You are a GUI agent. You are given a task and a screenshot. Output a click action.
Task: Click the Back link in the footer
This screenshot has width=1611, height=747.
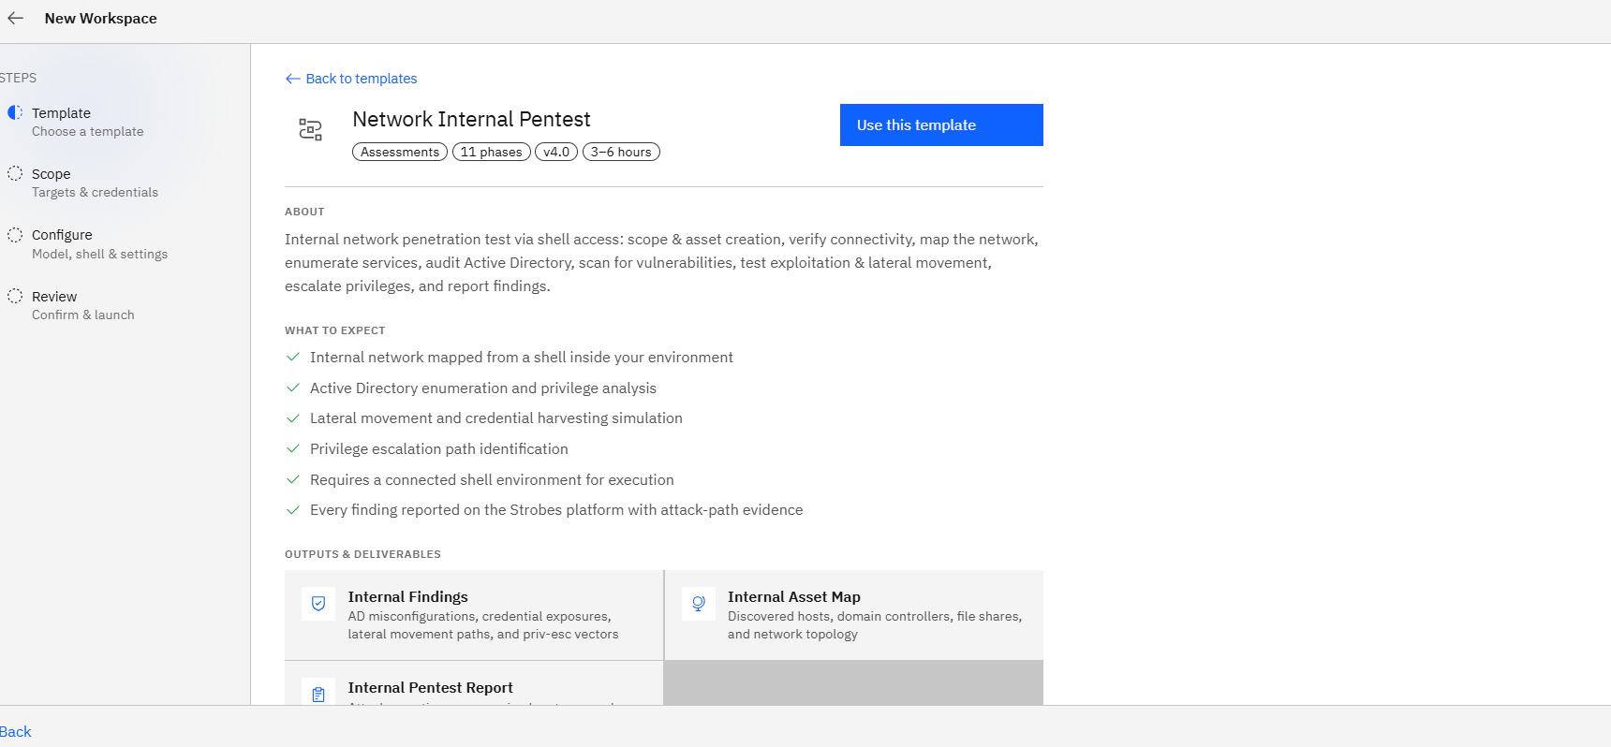tap(16, 731)
